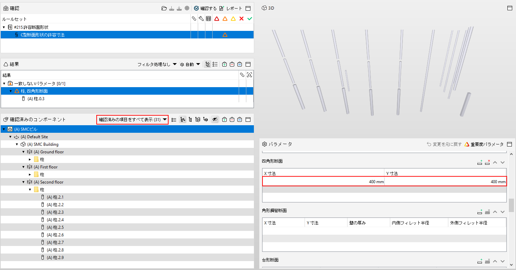516x270 pixels.
Task: Click the link column header in ruleset table
Action: click(x=194, y=19)
